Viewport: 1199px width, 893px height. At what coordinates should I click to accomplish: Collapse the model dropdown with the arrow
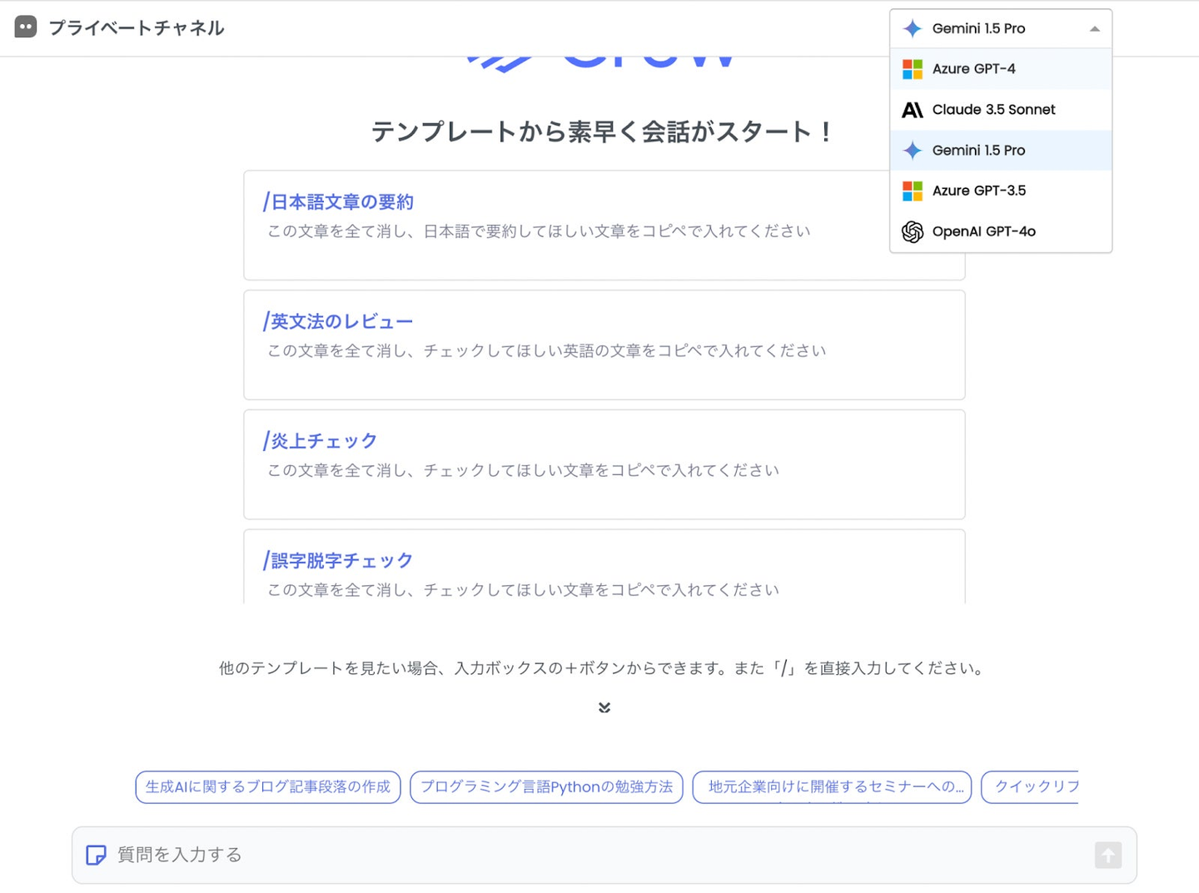pos(1095,29)
